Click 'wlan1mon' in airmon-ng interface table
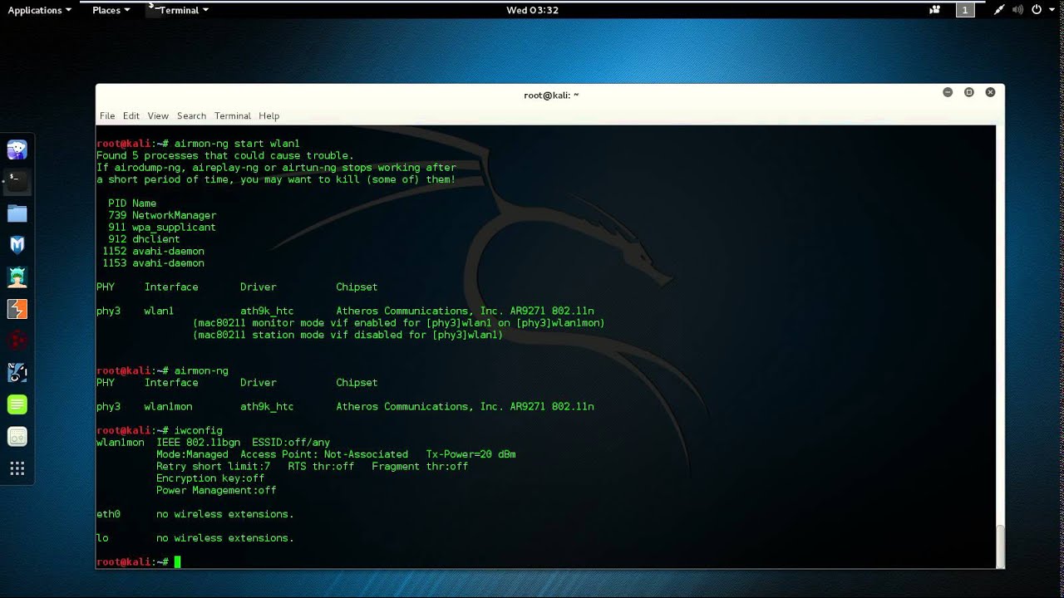This screenshot has height=598, width=1064. (x=168, y=407)
